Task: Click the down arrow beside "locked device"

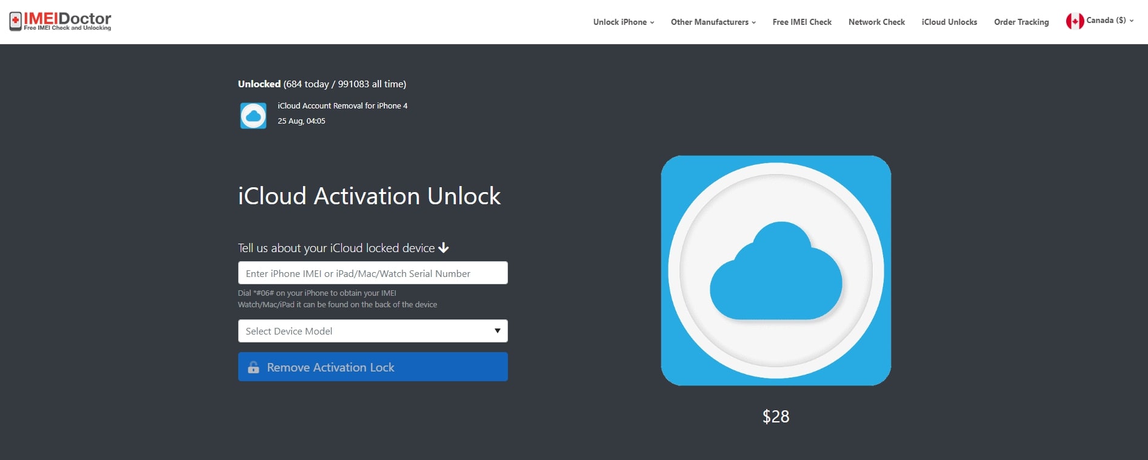Action: coord(444,248)
